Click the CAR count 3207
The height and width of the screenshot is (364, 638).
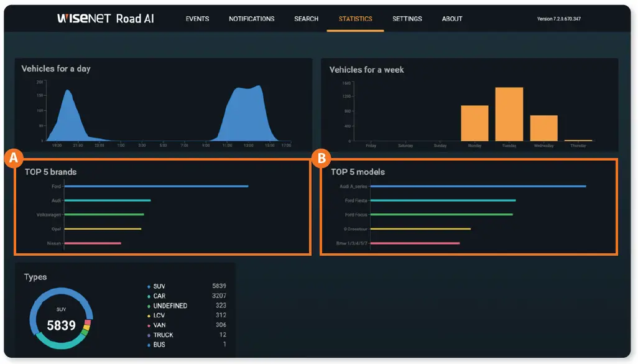219,296
